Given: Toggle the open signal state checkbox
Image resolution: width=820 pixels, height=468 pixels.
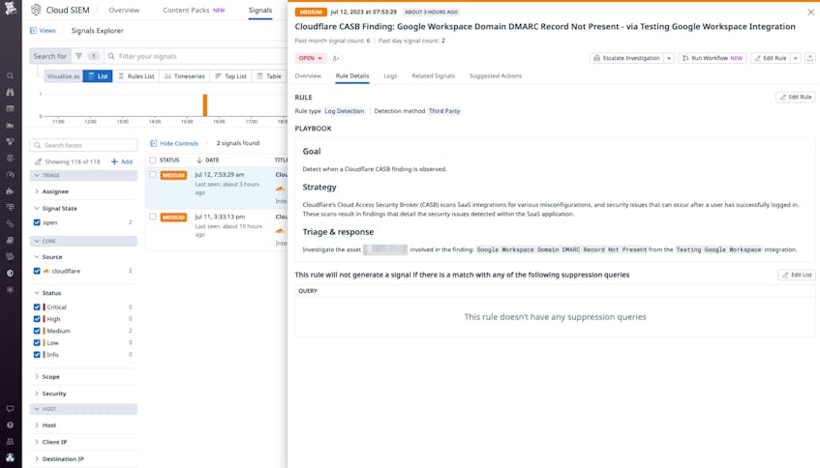Looking at the screenshot, I should (37, 222).
